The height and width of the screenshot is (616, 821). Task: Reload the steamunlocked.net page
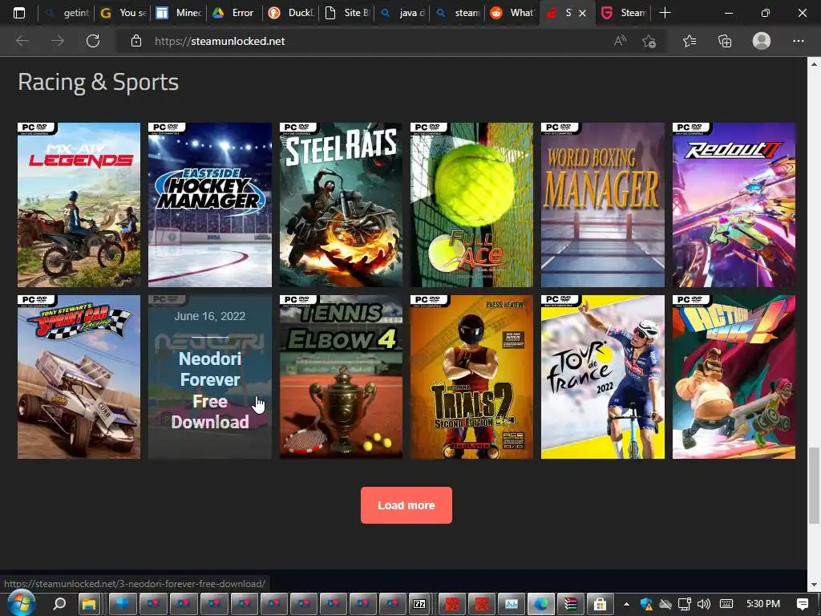pos(93,41)
